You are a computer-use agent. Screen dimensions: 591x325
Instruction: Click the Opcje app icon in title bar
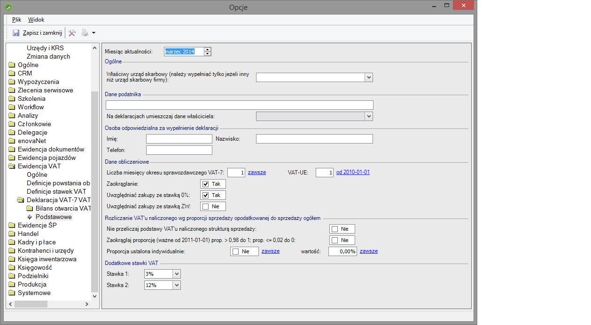coord(8,7)
